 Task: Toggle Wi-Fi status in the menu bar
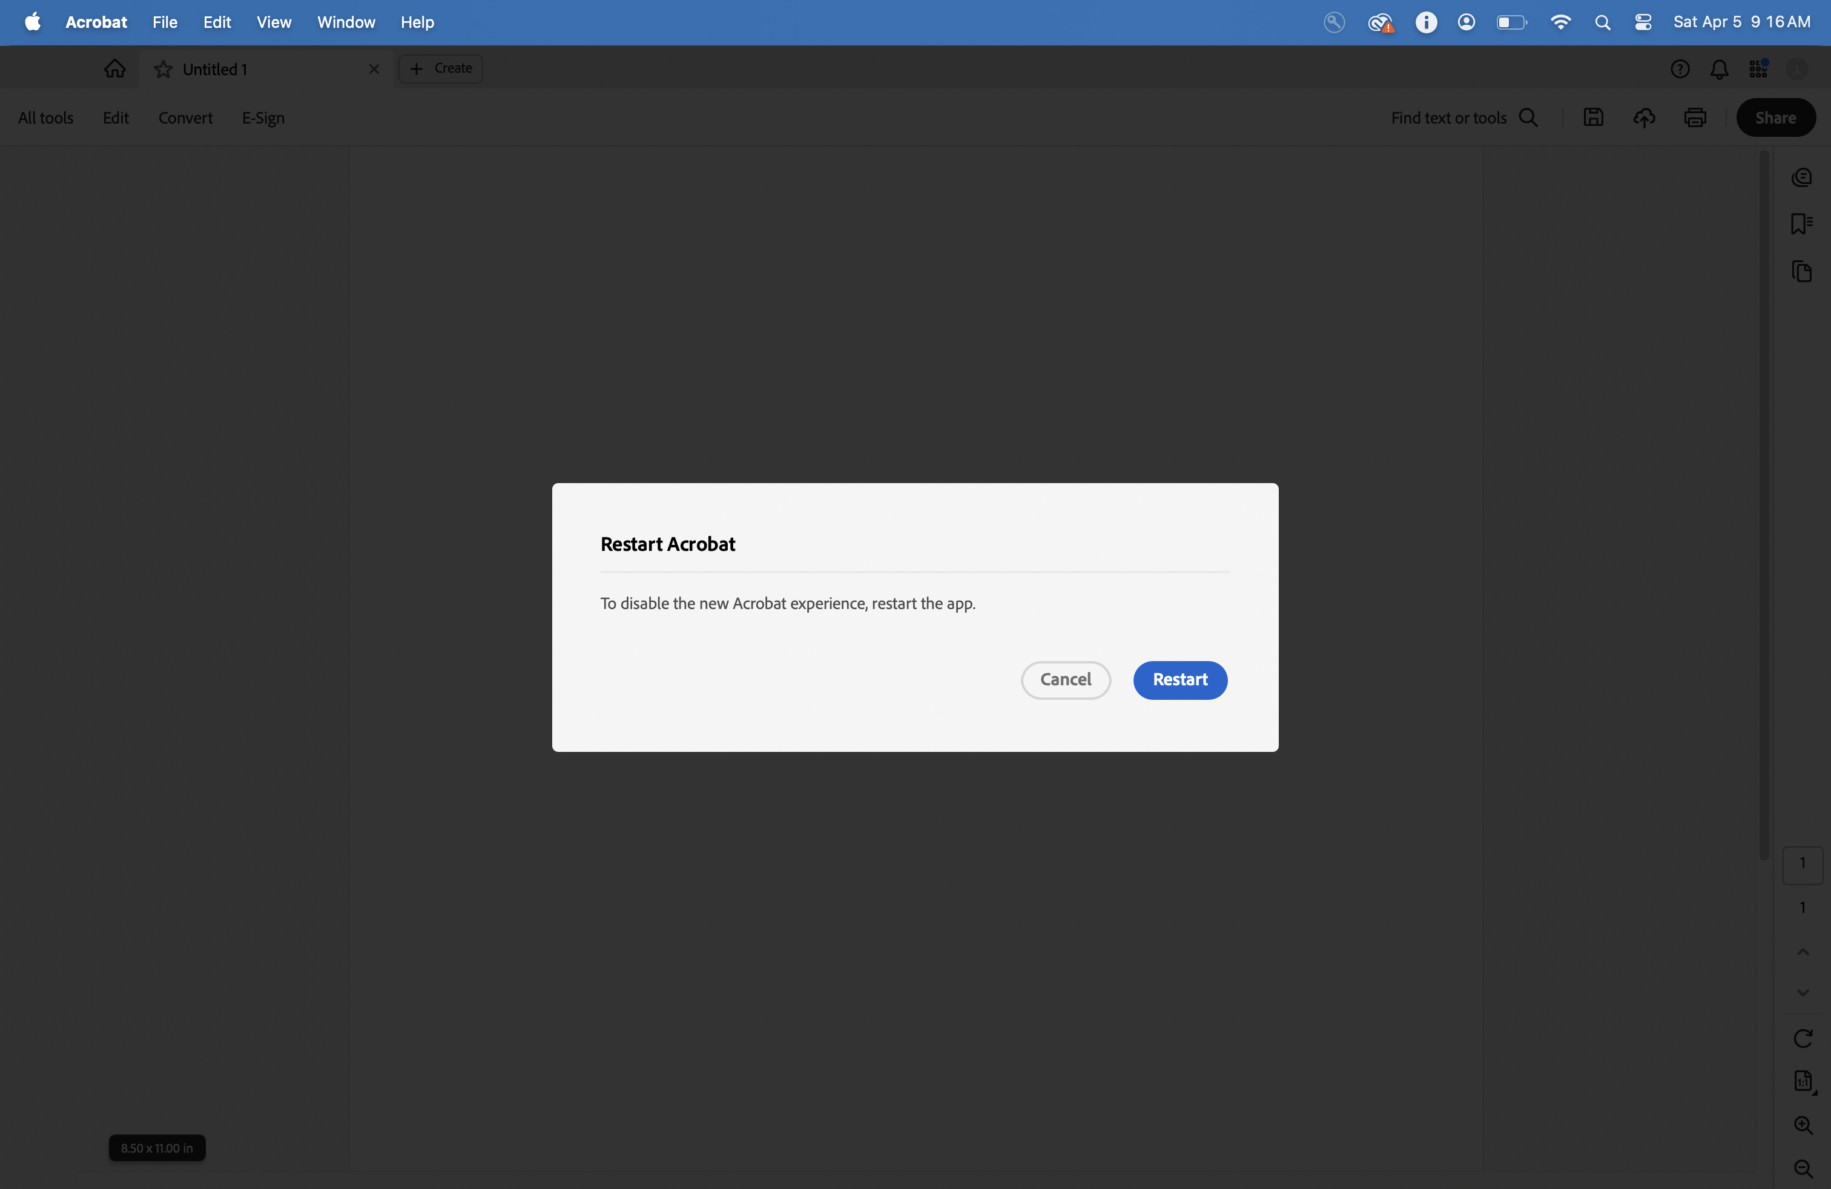point(1560,22)
